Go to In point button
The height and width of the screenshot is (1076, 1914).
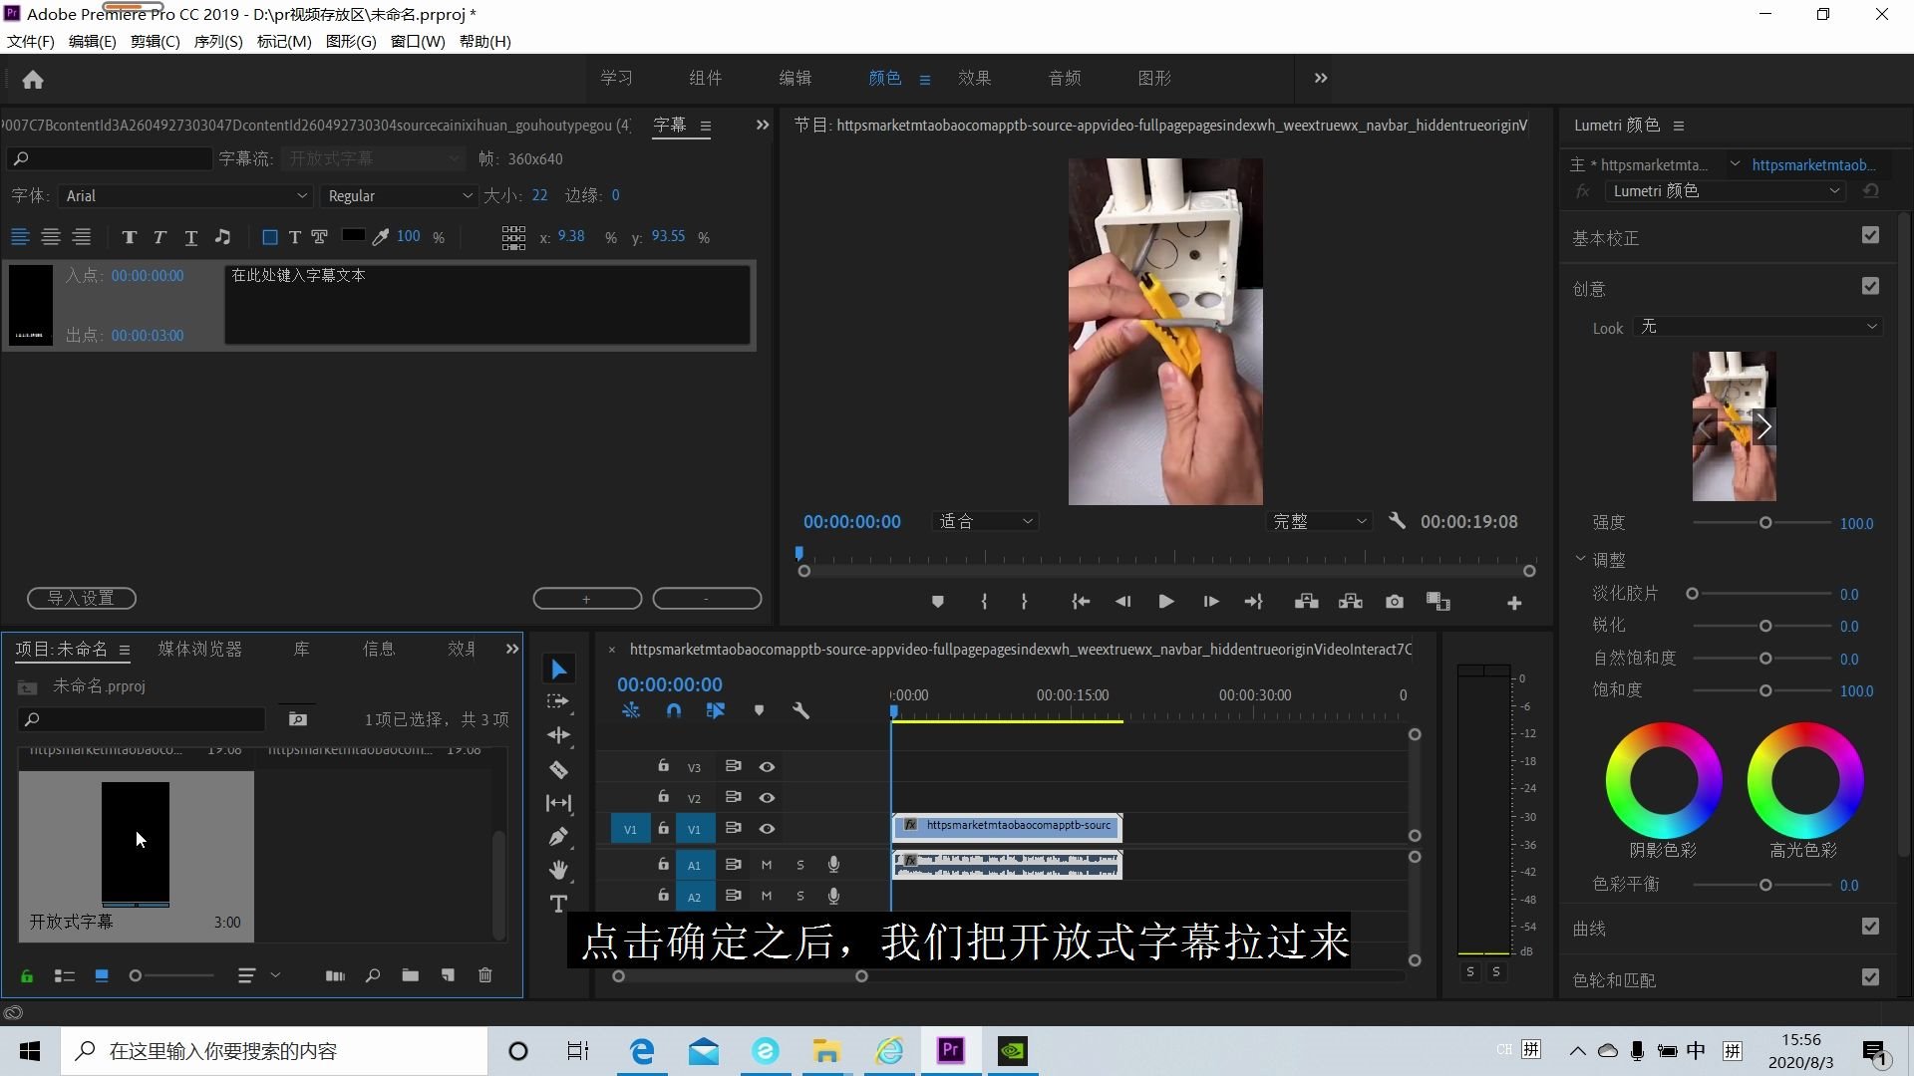(1080, 602)
